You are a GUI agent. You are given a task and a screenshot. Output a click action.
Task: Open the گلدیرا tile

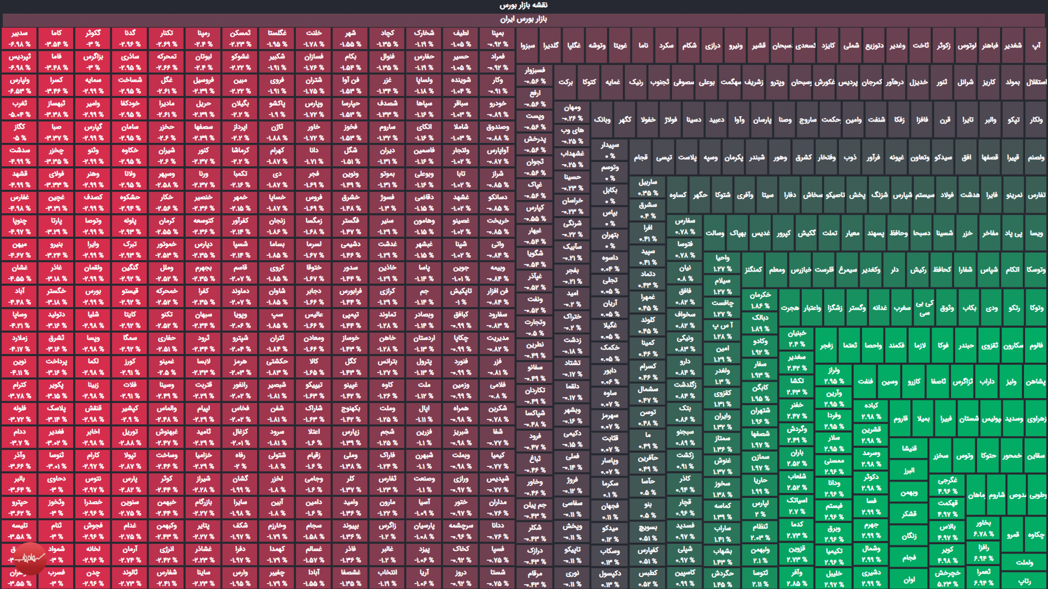pyautogui.click(x=550, y=45)
